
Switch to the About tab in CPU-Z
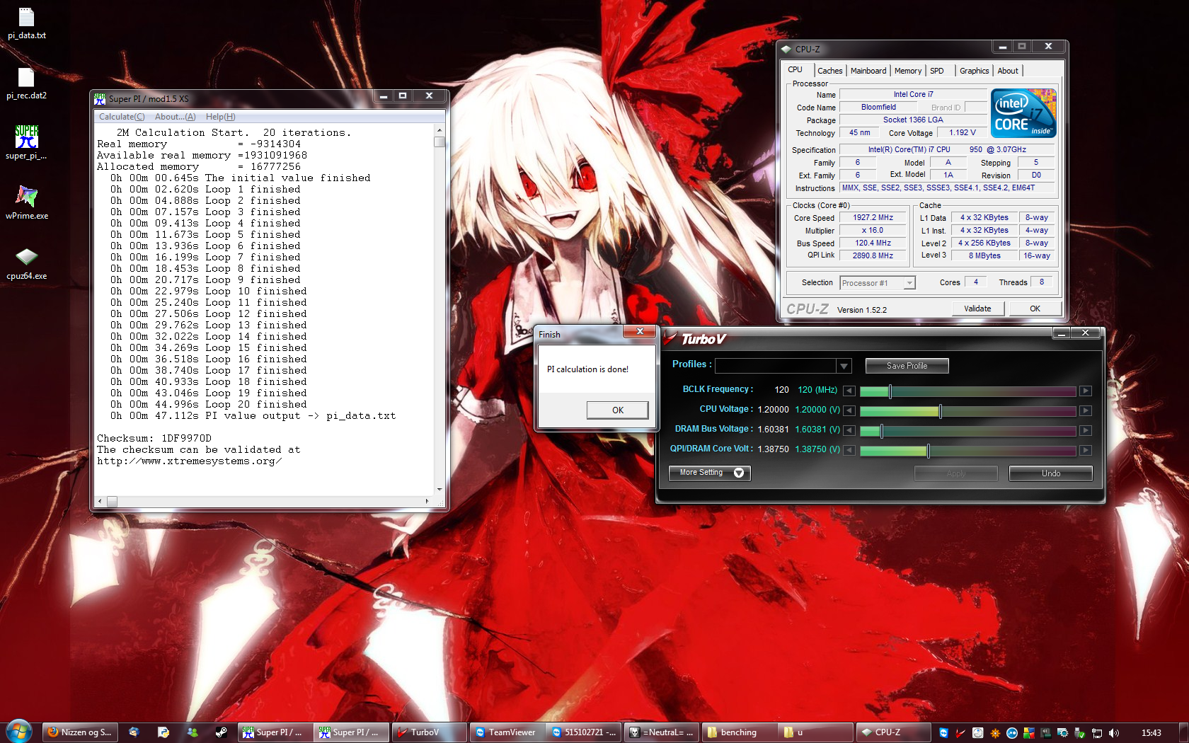(x=1008, y=71)
